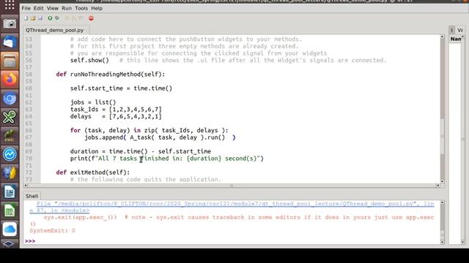Image resolution: width=469 pixels, height=263 pixels.
Task: Click the print 'All 7 tasks finished' line
Action: 167,159
